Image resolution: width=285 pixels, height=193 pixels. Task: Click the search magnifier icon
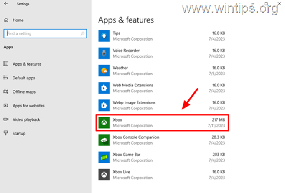click(82, 33)
